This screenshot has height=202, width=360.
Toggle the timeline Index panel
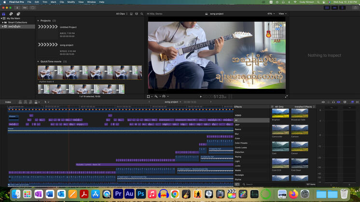[x=8, y=102]
